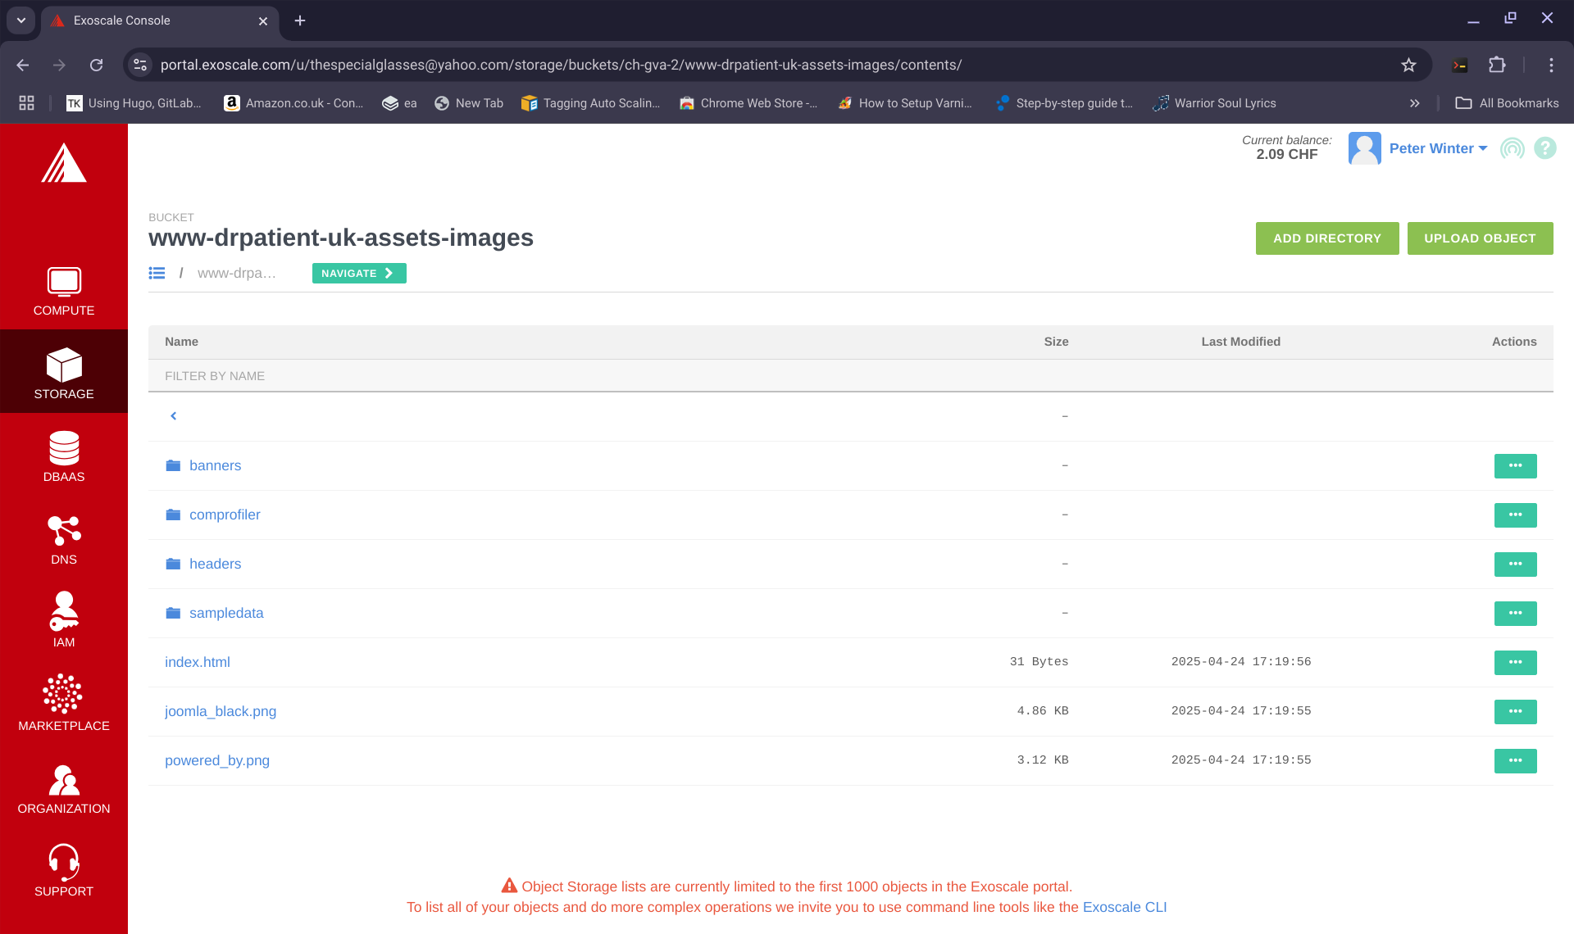Expand the Peter Winter account dropdown
The width and height of the screenshot is (1574, 934).
(1438, 148)
